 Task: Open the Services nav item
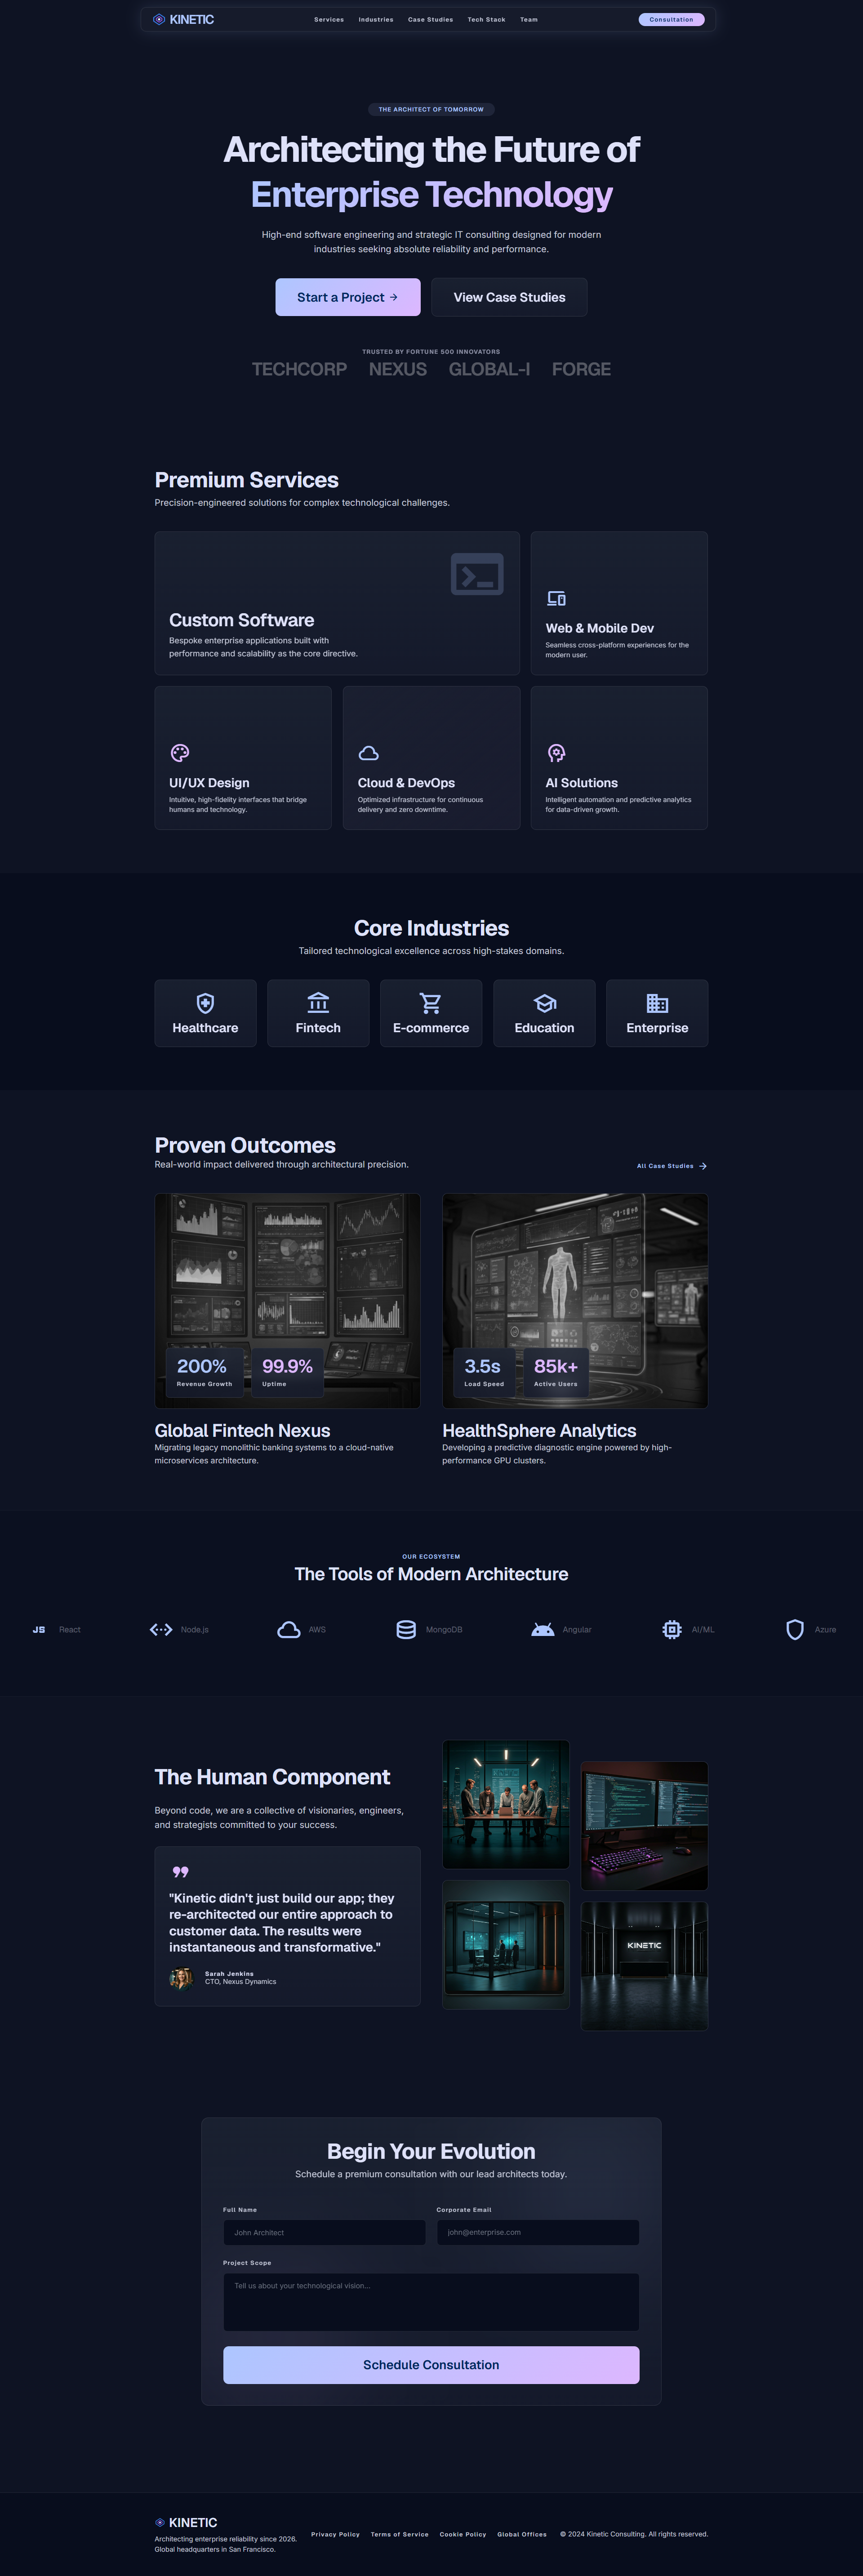tap(329, 19)
